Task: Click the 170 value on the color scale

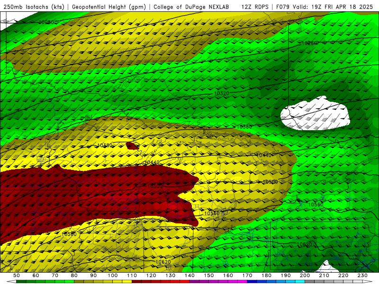Action: pyautogui.click(x=247, y=275)
